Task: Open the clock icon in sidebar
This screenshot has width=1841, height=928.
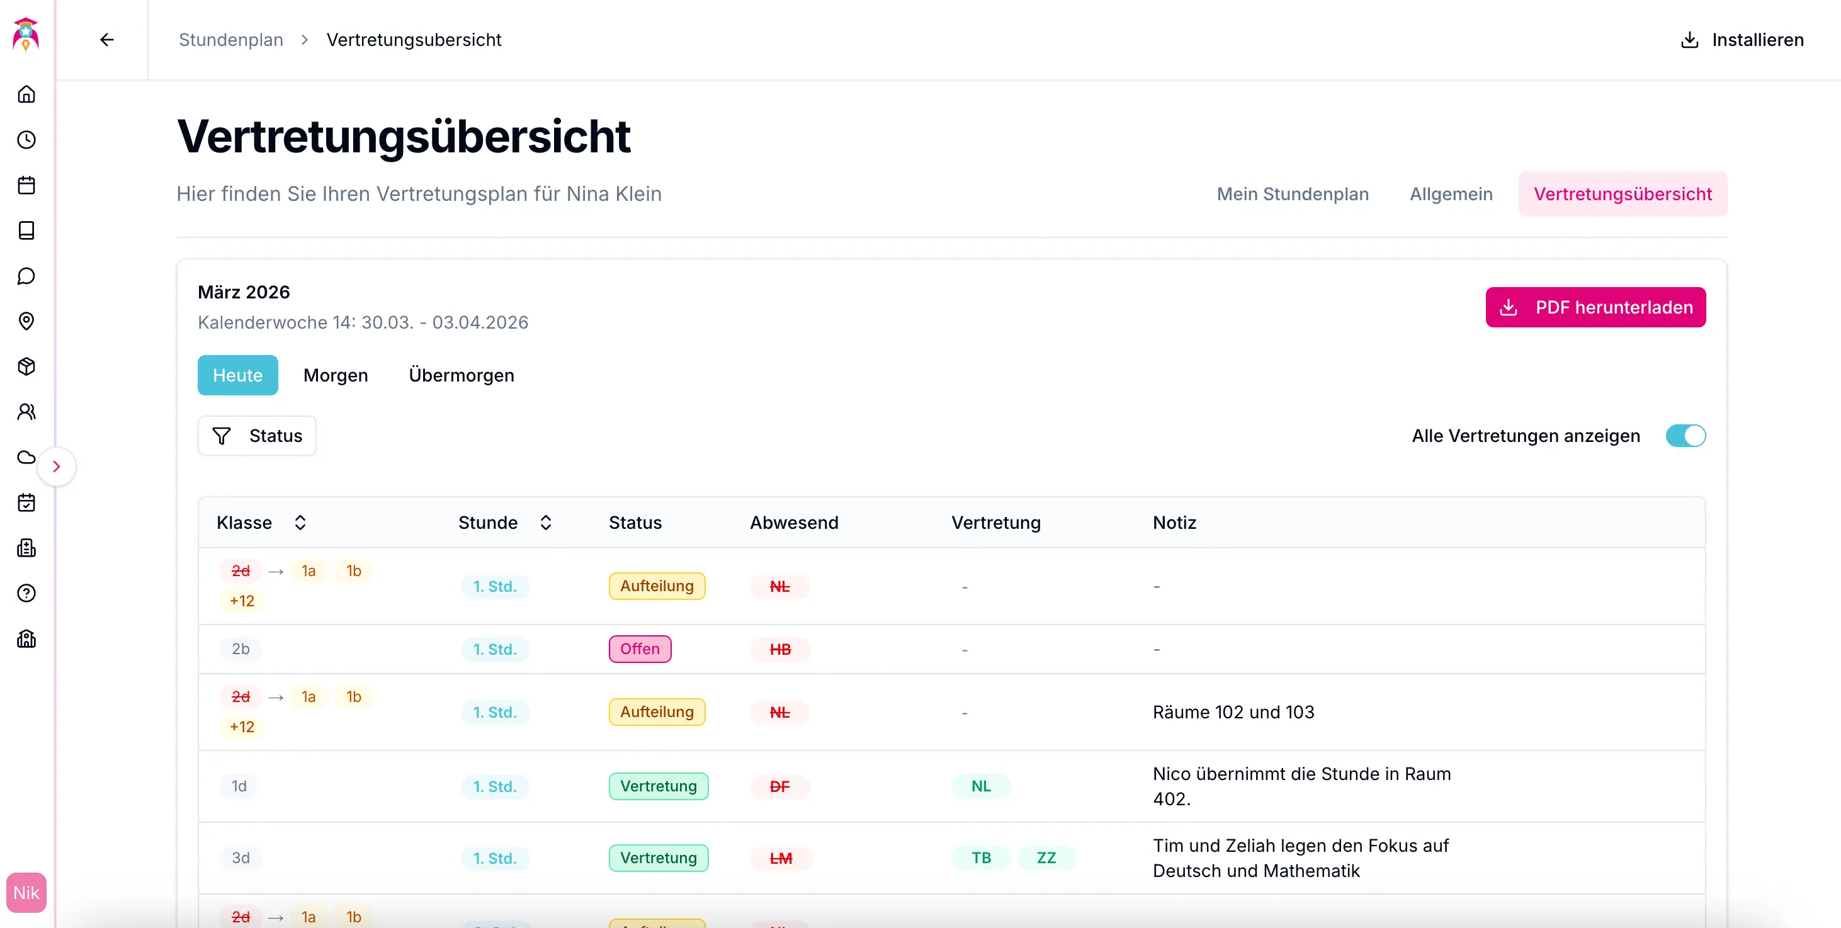Action: pyautogui.click(x=26, y=140)
